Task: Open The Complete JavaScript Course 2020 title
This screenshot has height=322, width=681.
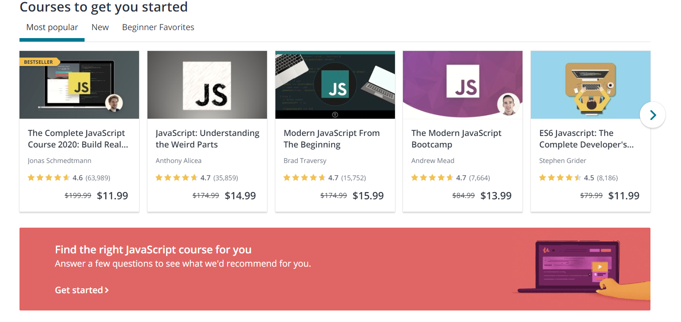Action: pyautogui.click(x=78, y=139)
